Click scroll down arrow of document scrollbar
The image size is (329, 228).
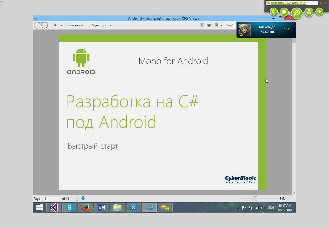[294, 193]
